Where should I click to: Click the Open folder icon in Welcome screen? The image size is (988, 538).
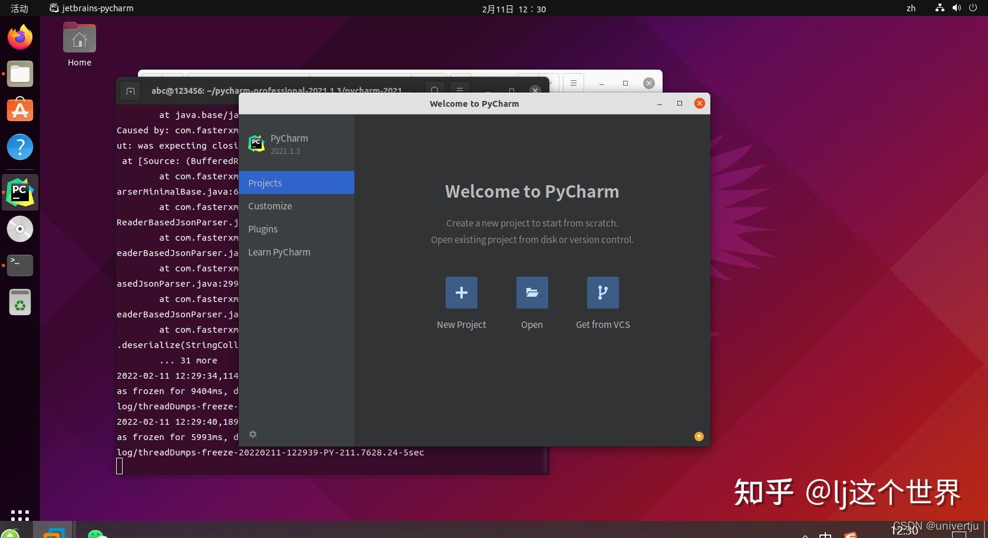tap(532, 292)
